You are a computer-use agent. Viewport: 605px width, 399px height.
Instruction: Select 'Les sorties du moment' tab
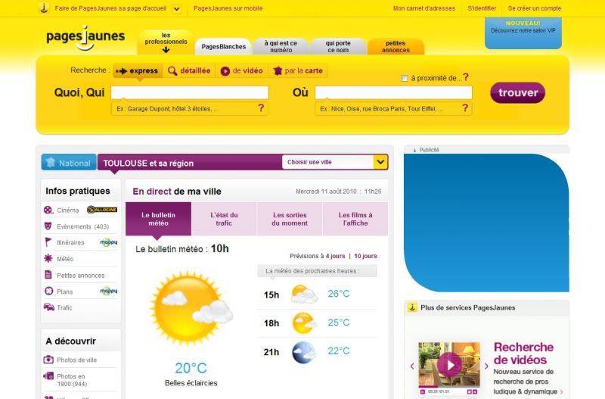pos(290,219)
